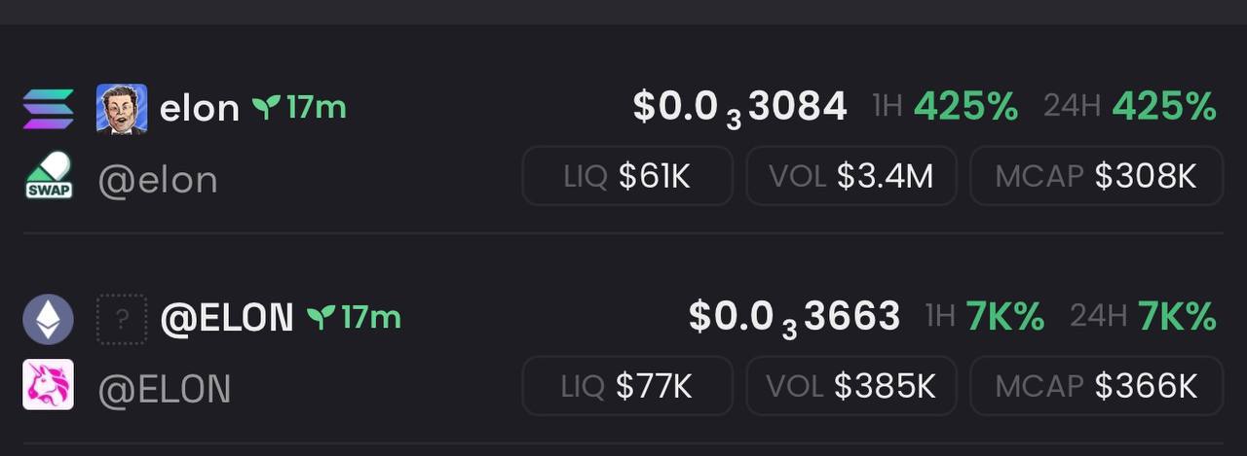Click the green sprout icon beside elon

pos(266,107)
